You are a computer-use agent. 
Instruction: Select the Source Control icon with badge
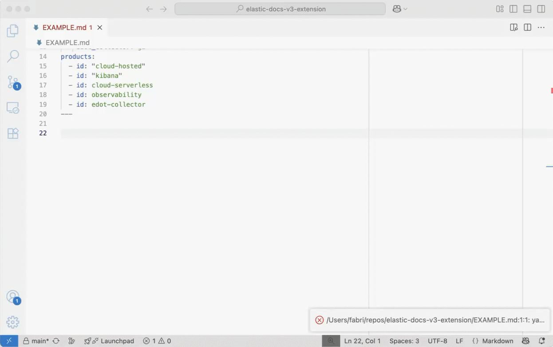click(12, 82)
